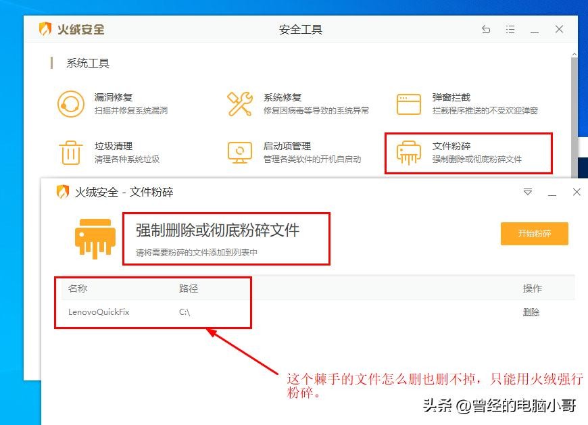The width and height of the screenshot is (588, 425).
Task: Click the 操作 column header
Action: coord(533,289)
